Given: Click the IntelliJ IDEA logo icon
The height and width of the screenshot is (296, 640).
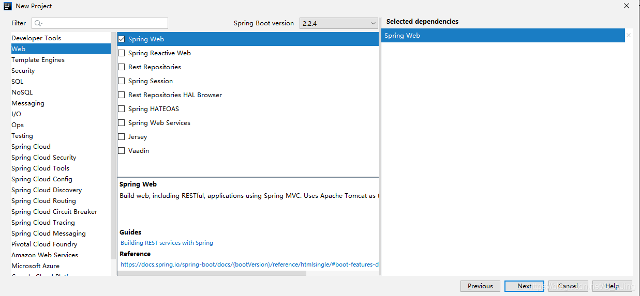Looking at the screenshot, I should pyautogui.click(x=8, y=6).
